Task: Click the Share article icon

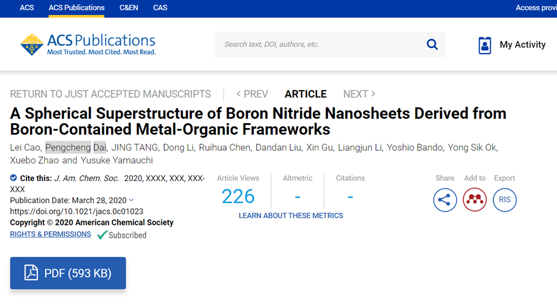Action: (x=445, y=200)
